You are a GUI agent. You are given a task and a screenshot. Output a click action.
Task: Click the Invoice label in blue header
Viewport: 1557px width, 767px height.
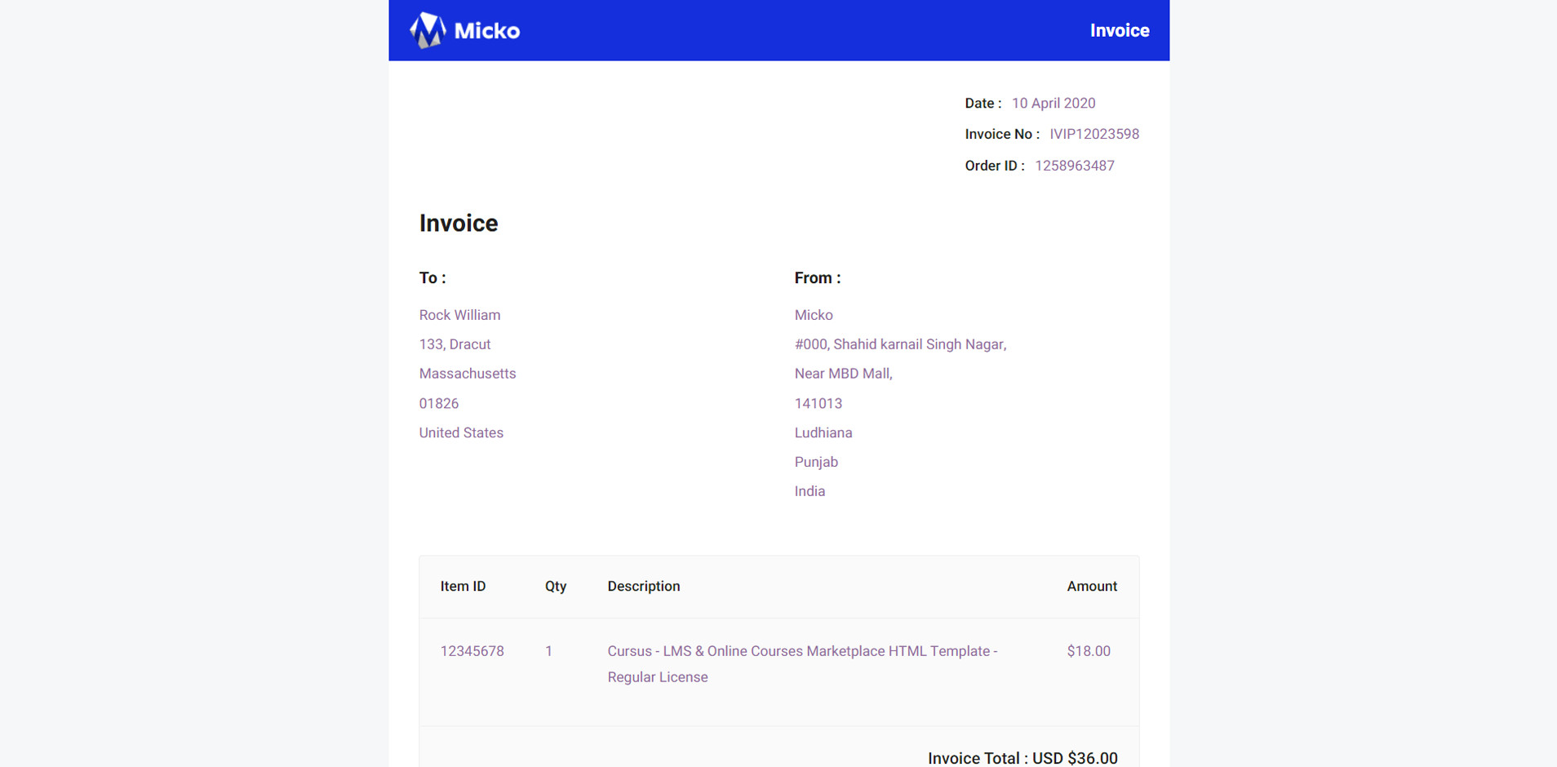(x=1119, y=31)
